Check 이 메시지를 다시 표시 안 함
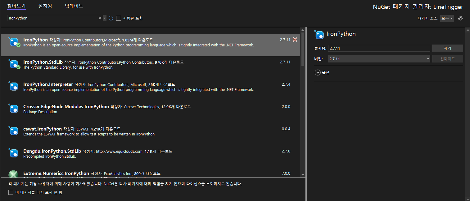This screenshot has width=470, height=201. point(11,192)
